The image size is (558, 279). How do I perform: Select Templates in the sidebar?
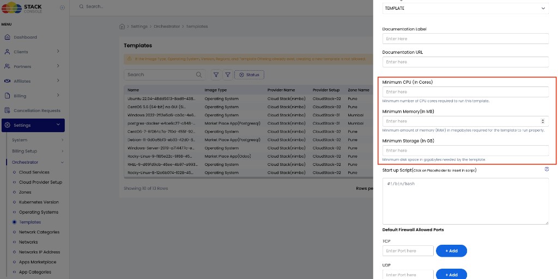tap(30, 222)
